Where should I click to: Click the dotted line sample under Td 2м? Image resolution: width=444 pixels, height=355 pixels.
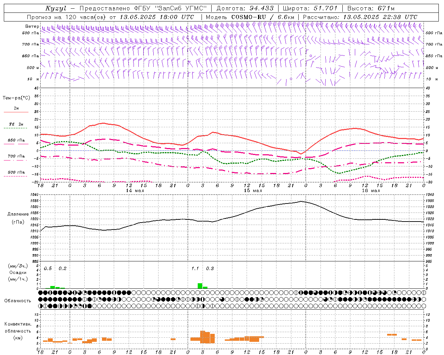point(15,128)
